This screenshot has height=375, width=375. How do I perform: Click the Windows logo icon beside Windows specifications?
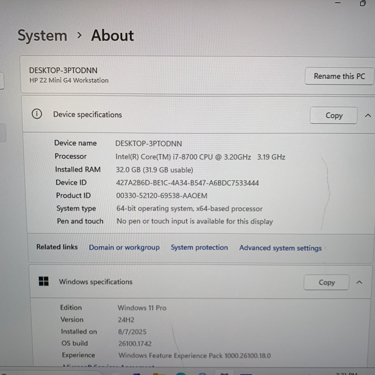44,281
